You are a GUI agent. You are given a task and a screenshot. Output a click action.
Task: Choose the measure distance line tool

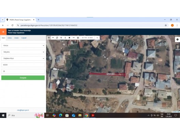(74, 37)
